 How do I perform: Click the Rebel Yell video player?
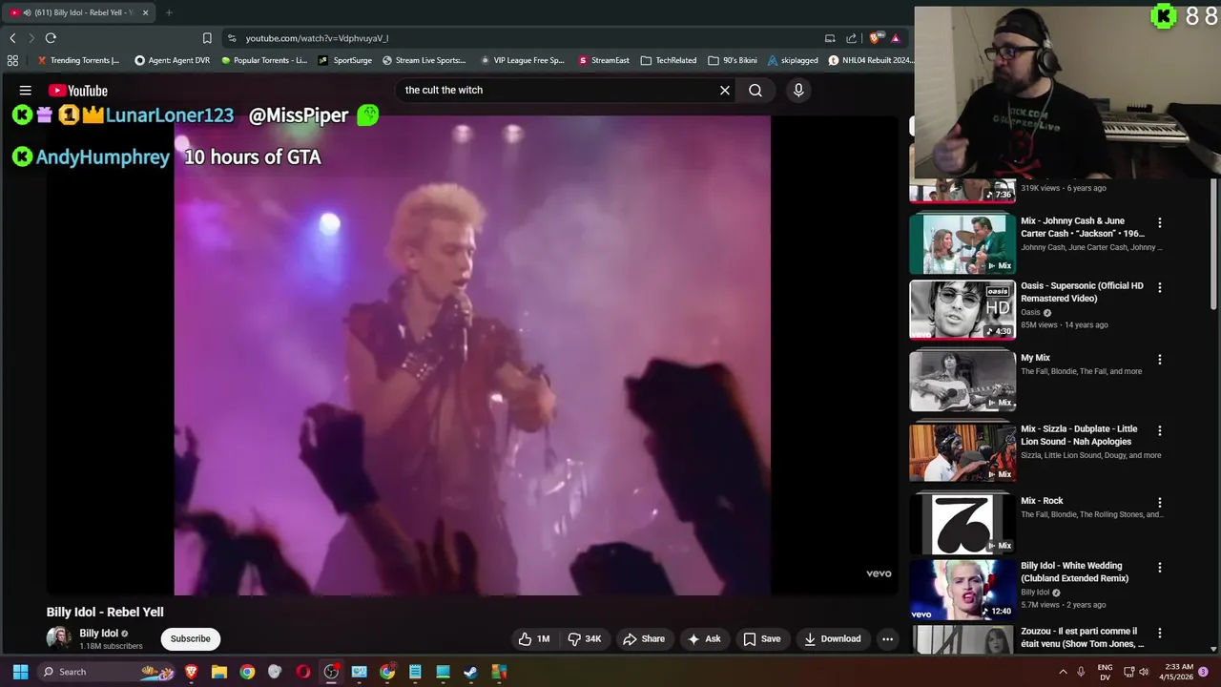tap(472, 355)
